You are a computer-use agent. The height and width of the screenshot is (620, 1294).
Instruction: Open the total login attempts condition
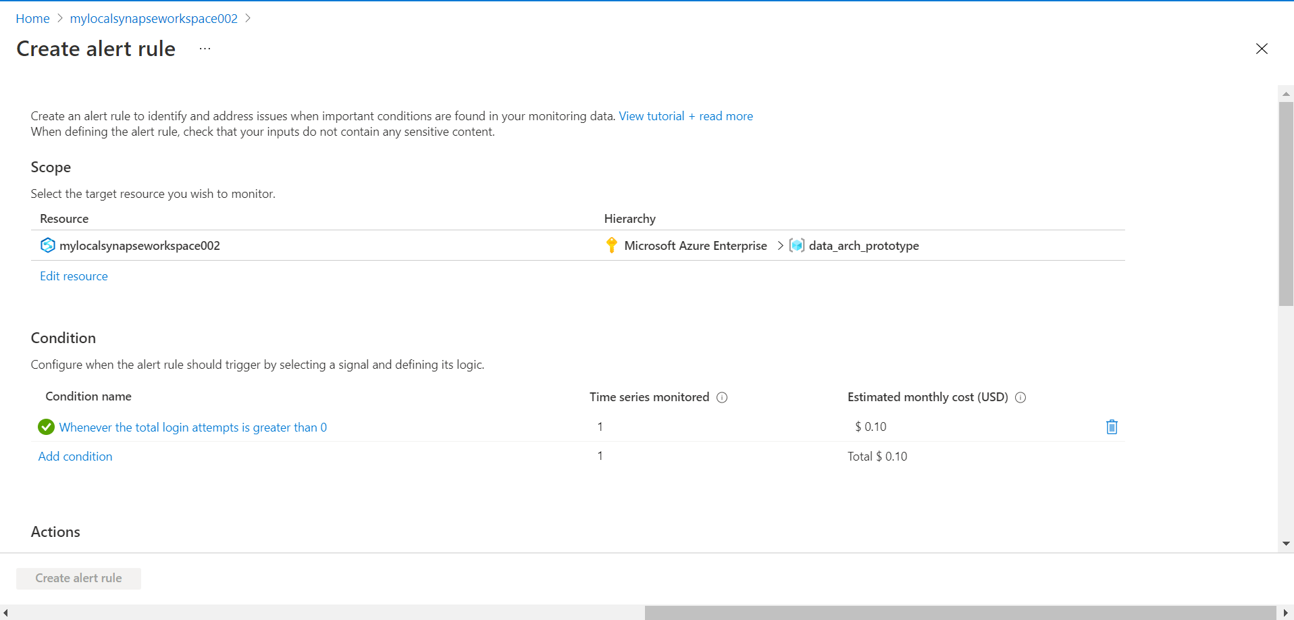tap(193, 428)
